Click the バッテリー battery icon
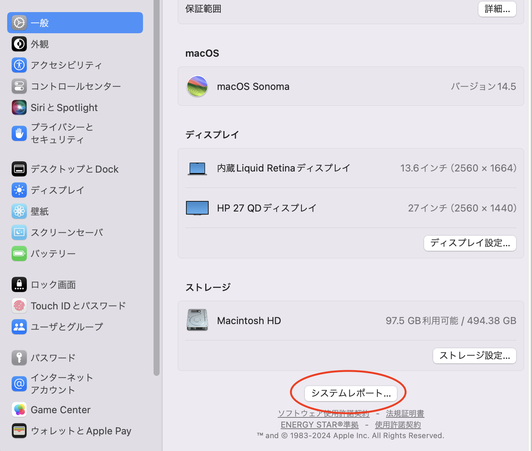Image resolution: width=532 pixels, height=451 pixels. (19, 253)
